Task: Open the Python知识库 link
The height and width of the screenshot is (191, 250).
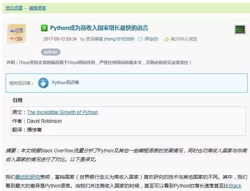Action: coord(66,83)
